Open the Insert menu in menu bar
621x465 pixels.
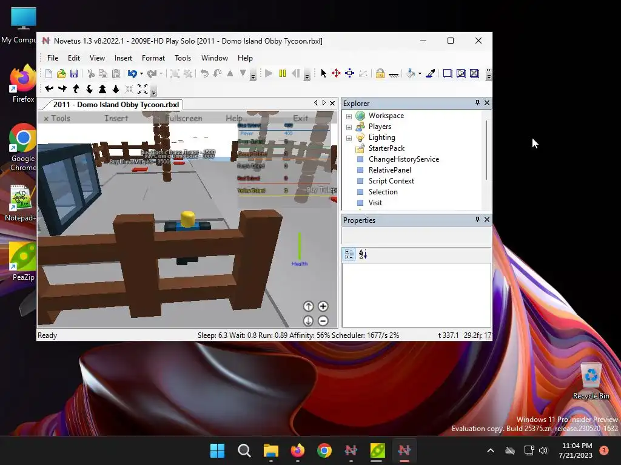tap(123, 58)
